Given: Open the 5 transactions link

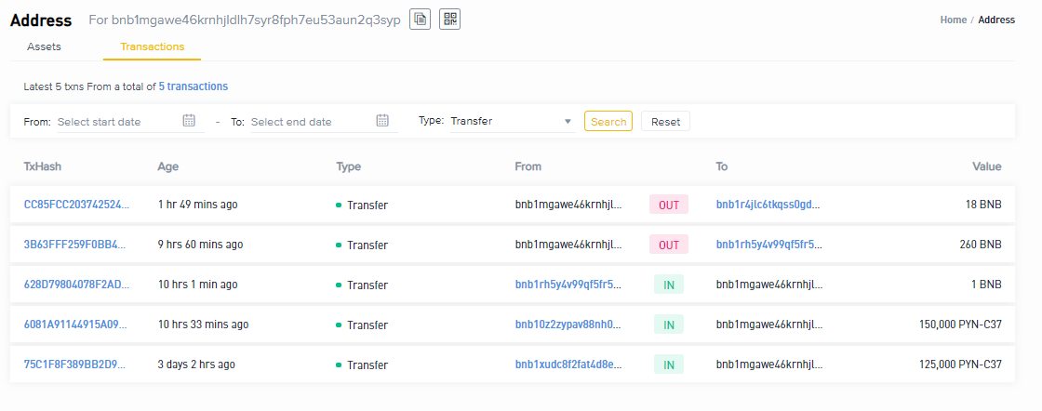Looking at the screenshot, I should pyautogui.click(x=194, y=86).
